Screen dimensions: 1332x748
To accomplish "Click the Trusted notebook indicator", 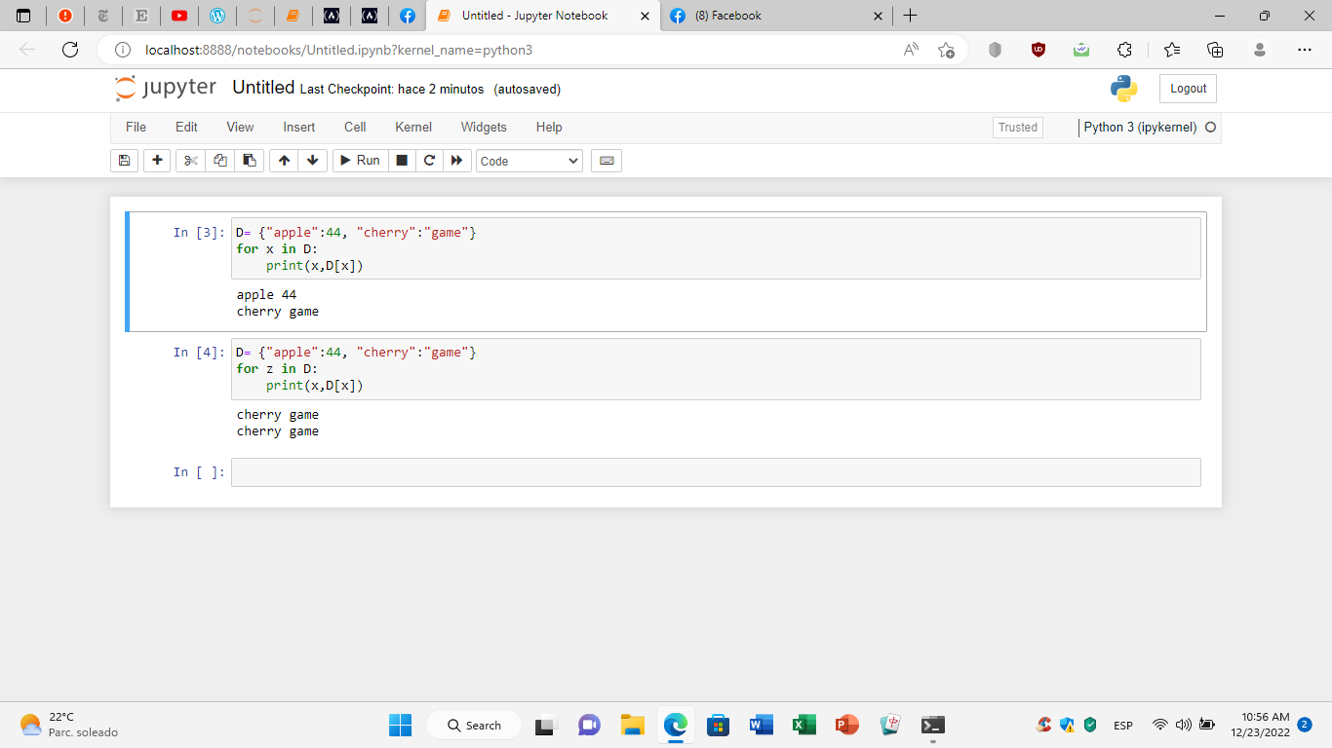I will click(x=1017, y=127).
